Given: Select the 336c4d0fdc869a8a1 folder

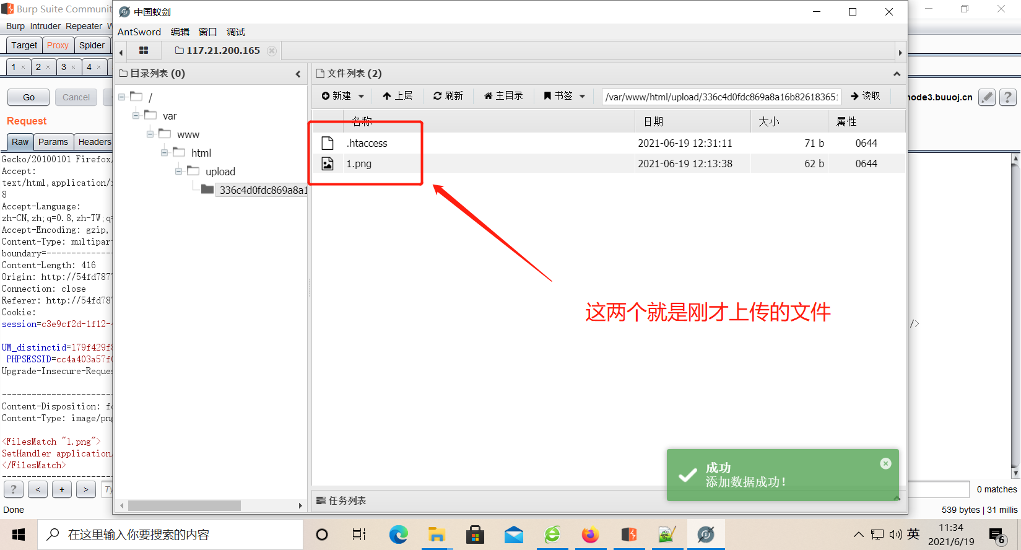Looking at the screenshot, I should [263, 190].
